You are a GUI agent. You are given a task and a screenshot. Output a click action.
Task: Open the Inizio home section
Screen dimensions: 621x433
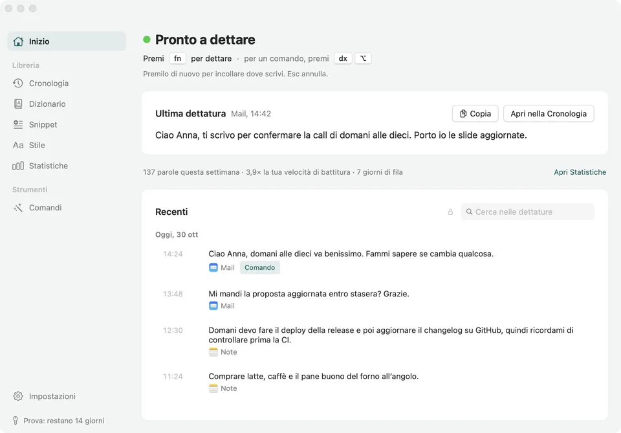[67, 41]
